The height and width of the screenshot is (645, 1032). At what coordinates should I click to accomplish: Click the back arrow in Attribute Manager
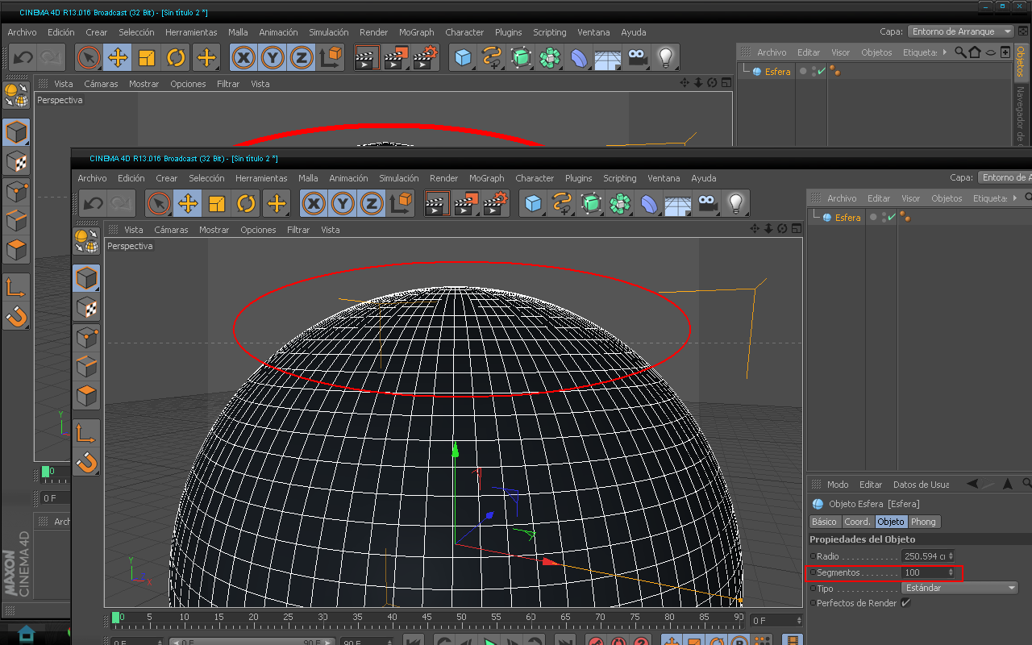coord(973,484)
